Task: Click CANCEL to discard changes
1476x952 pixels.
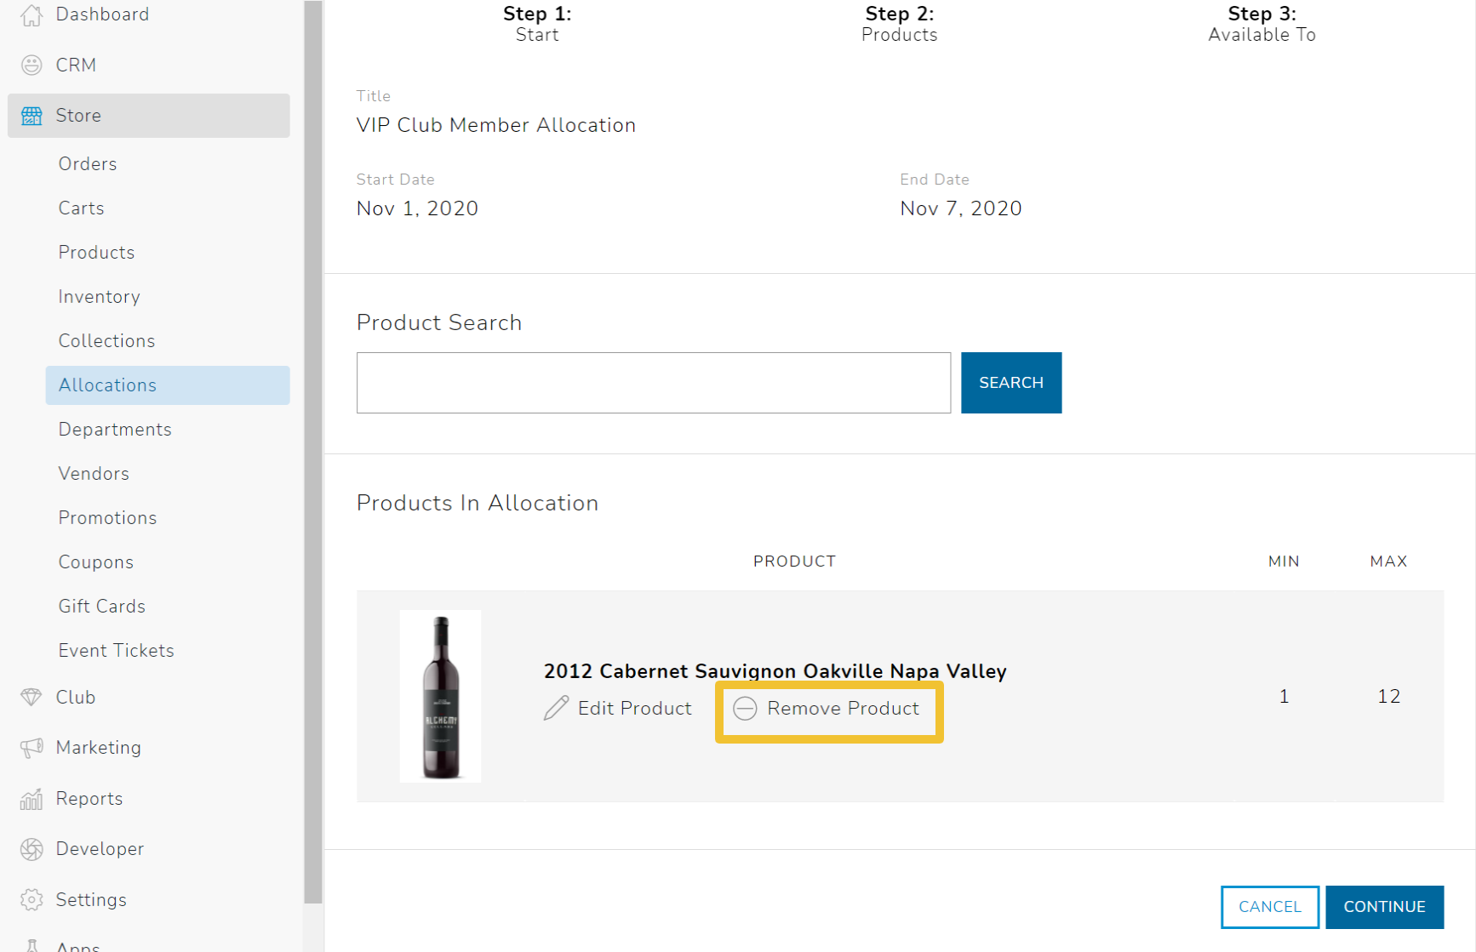Action: pos(1270,907)
